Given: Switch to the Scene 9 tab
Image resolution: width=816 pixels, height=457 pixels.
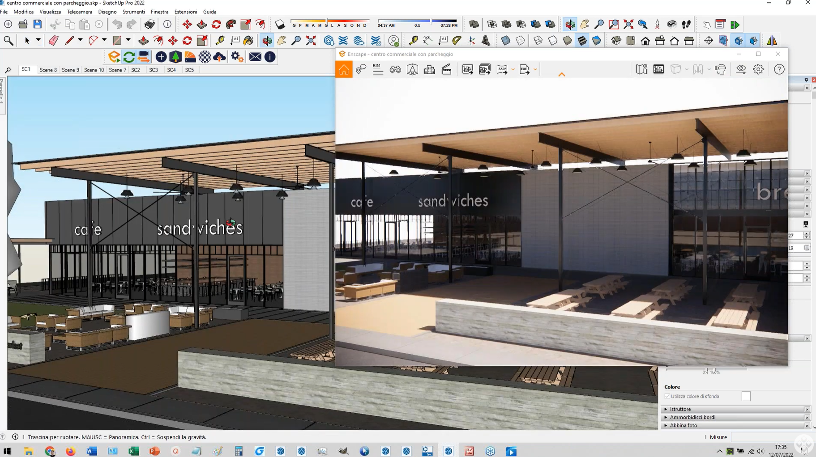Looking at the screenshot, I should (70, 70).
